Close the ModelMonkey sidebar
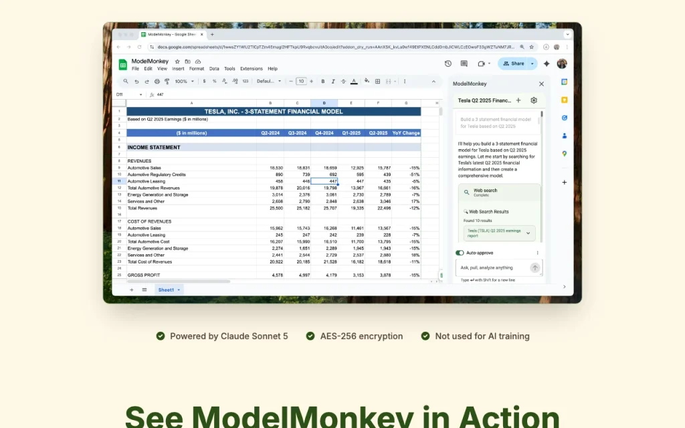The height and width of the screenshot is (428, 685). point(541,84)
